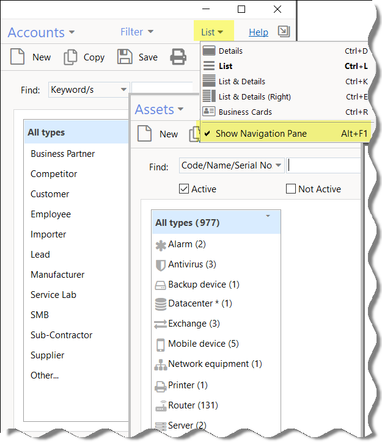Select the Antivirus asset type
The width and height of the screenshot is (382, 442).
(x=191, y=264)
